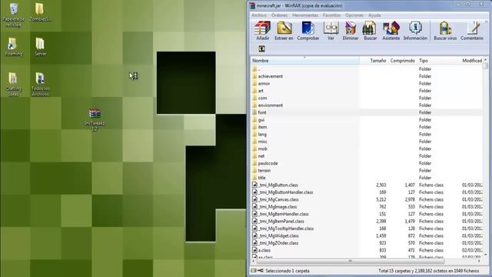Open the Ayuda menu

tap(374, 15)
